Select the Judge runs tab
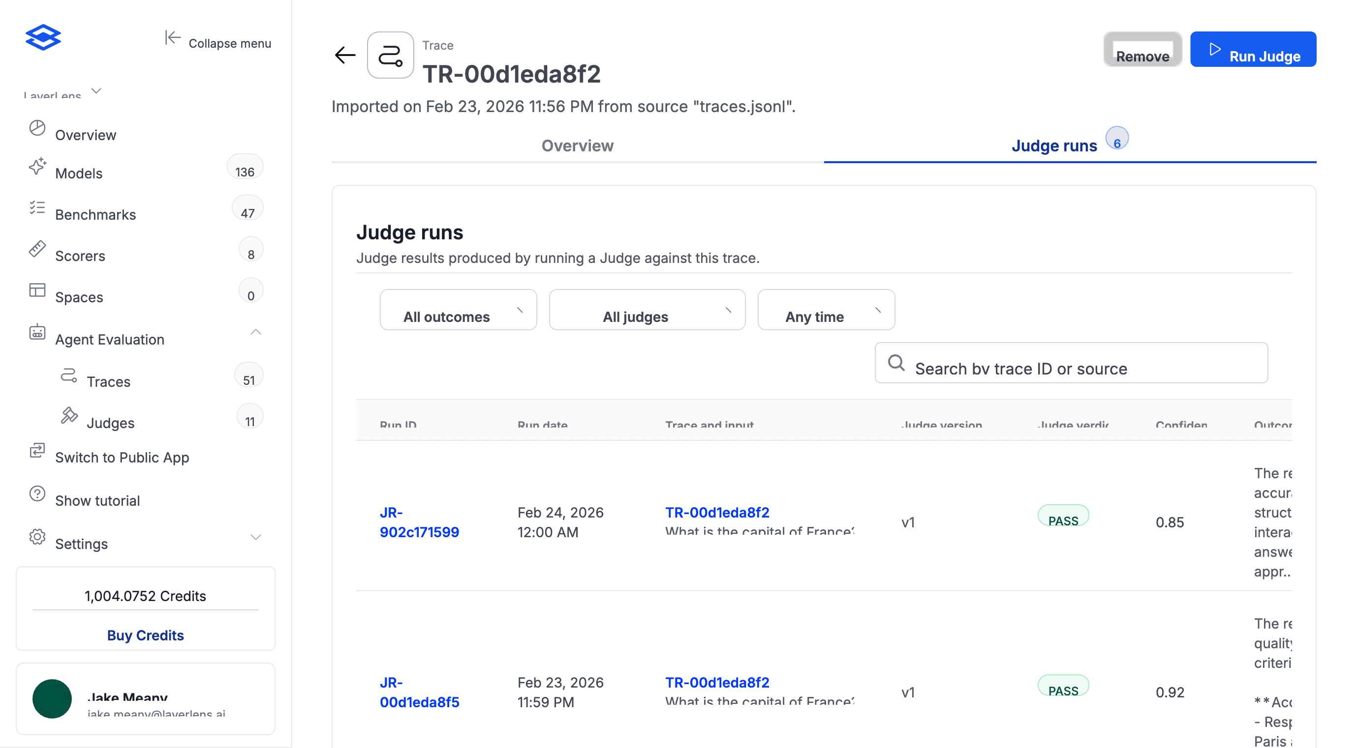This screenshot has width=1356, height=748. tap(1054, 145)
